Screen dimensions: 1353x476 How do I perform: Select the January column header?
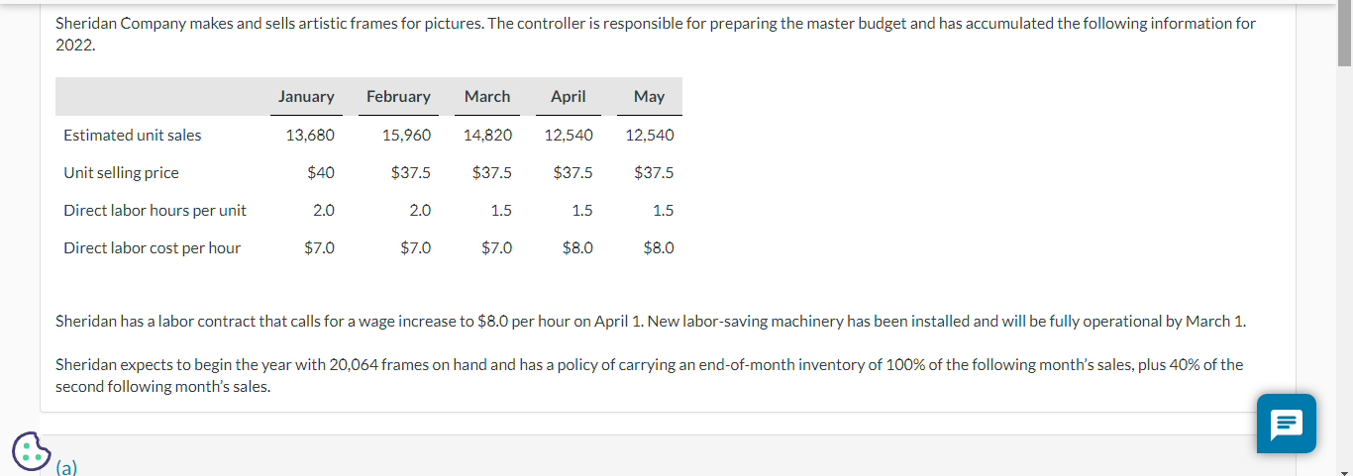tap(306, 96)
